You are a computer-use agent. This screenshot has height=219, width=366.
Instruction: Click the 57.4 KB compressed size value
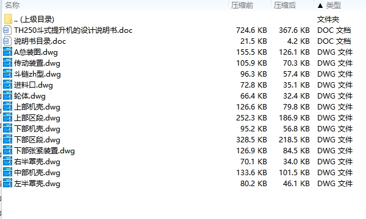coord(296,74)
